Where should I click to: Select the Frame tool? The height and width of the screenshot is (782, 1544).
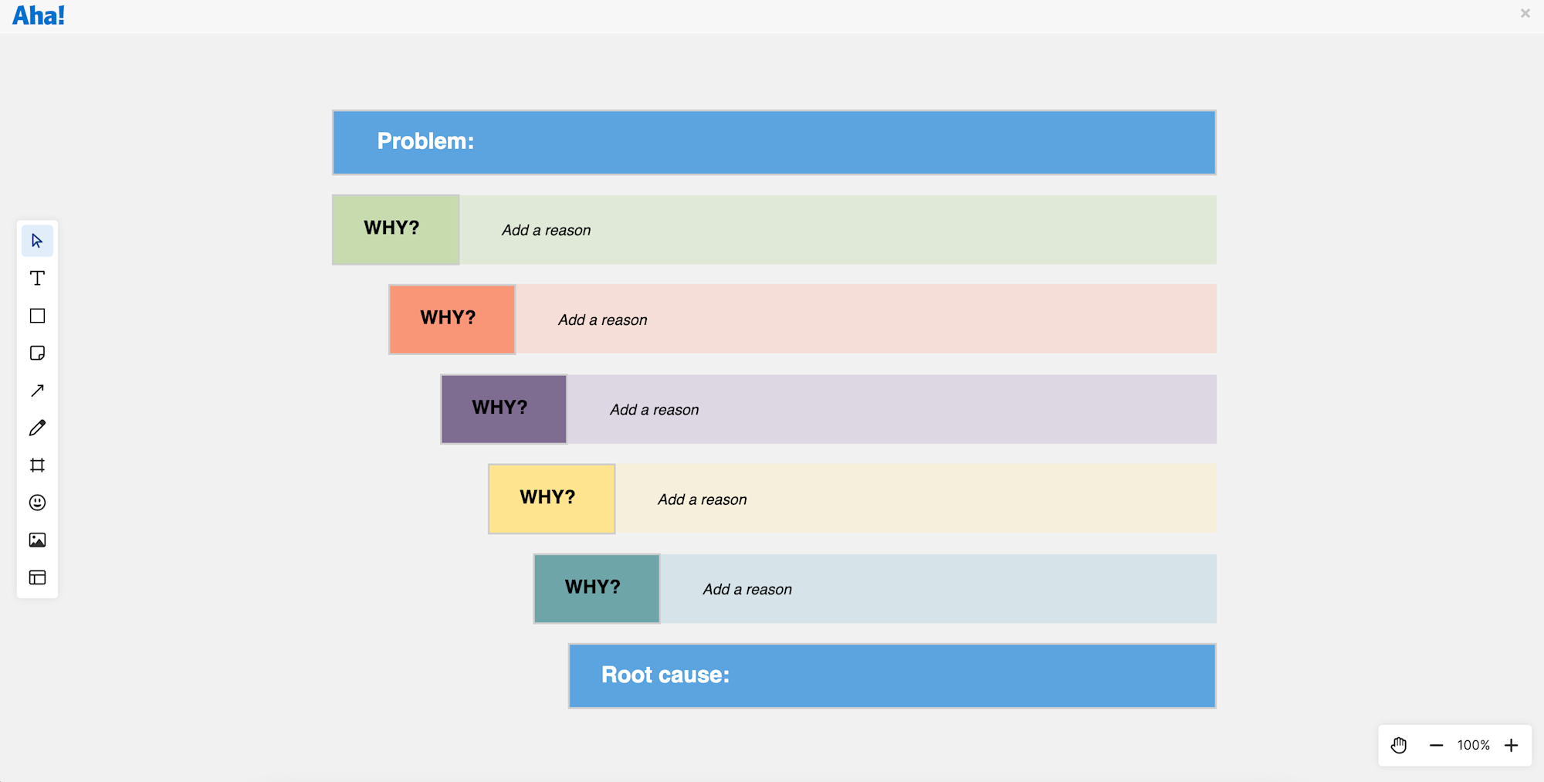(36, 465)
